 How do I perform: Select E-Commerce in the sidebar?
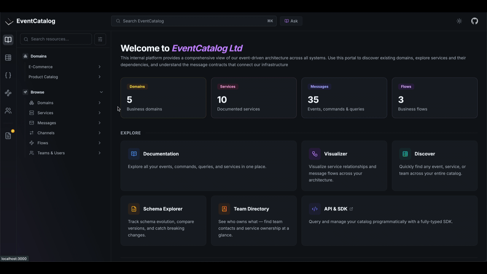[40, 67]
